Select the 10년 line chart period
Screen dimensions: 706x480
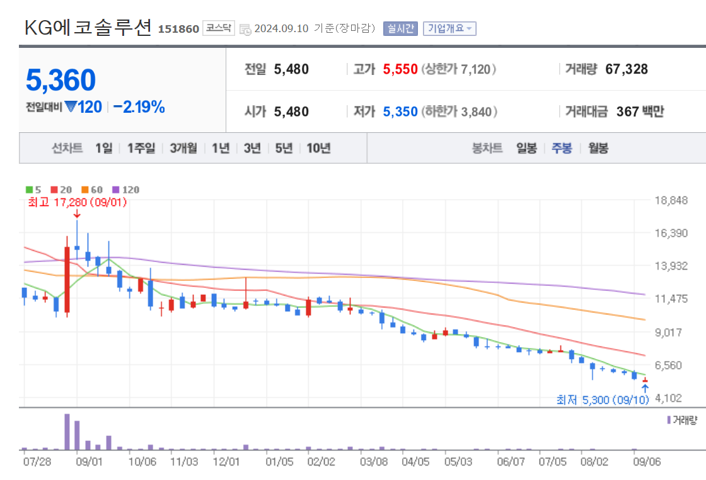pos(318,148)
